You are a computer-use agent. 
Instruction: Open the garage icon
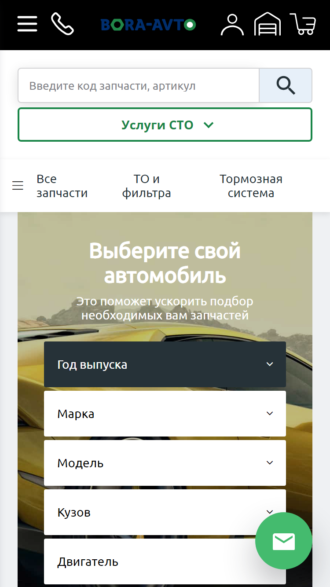point(268,24)
